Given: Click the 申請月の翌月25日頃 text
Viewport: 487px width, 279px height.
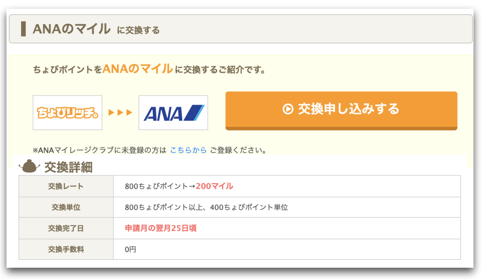Looking at the screenshot, I should [x=161, y=228].
